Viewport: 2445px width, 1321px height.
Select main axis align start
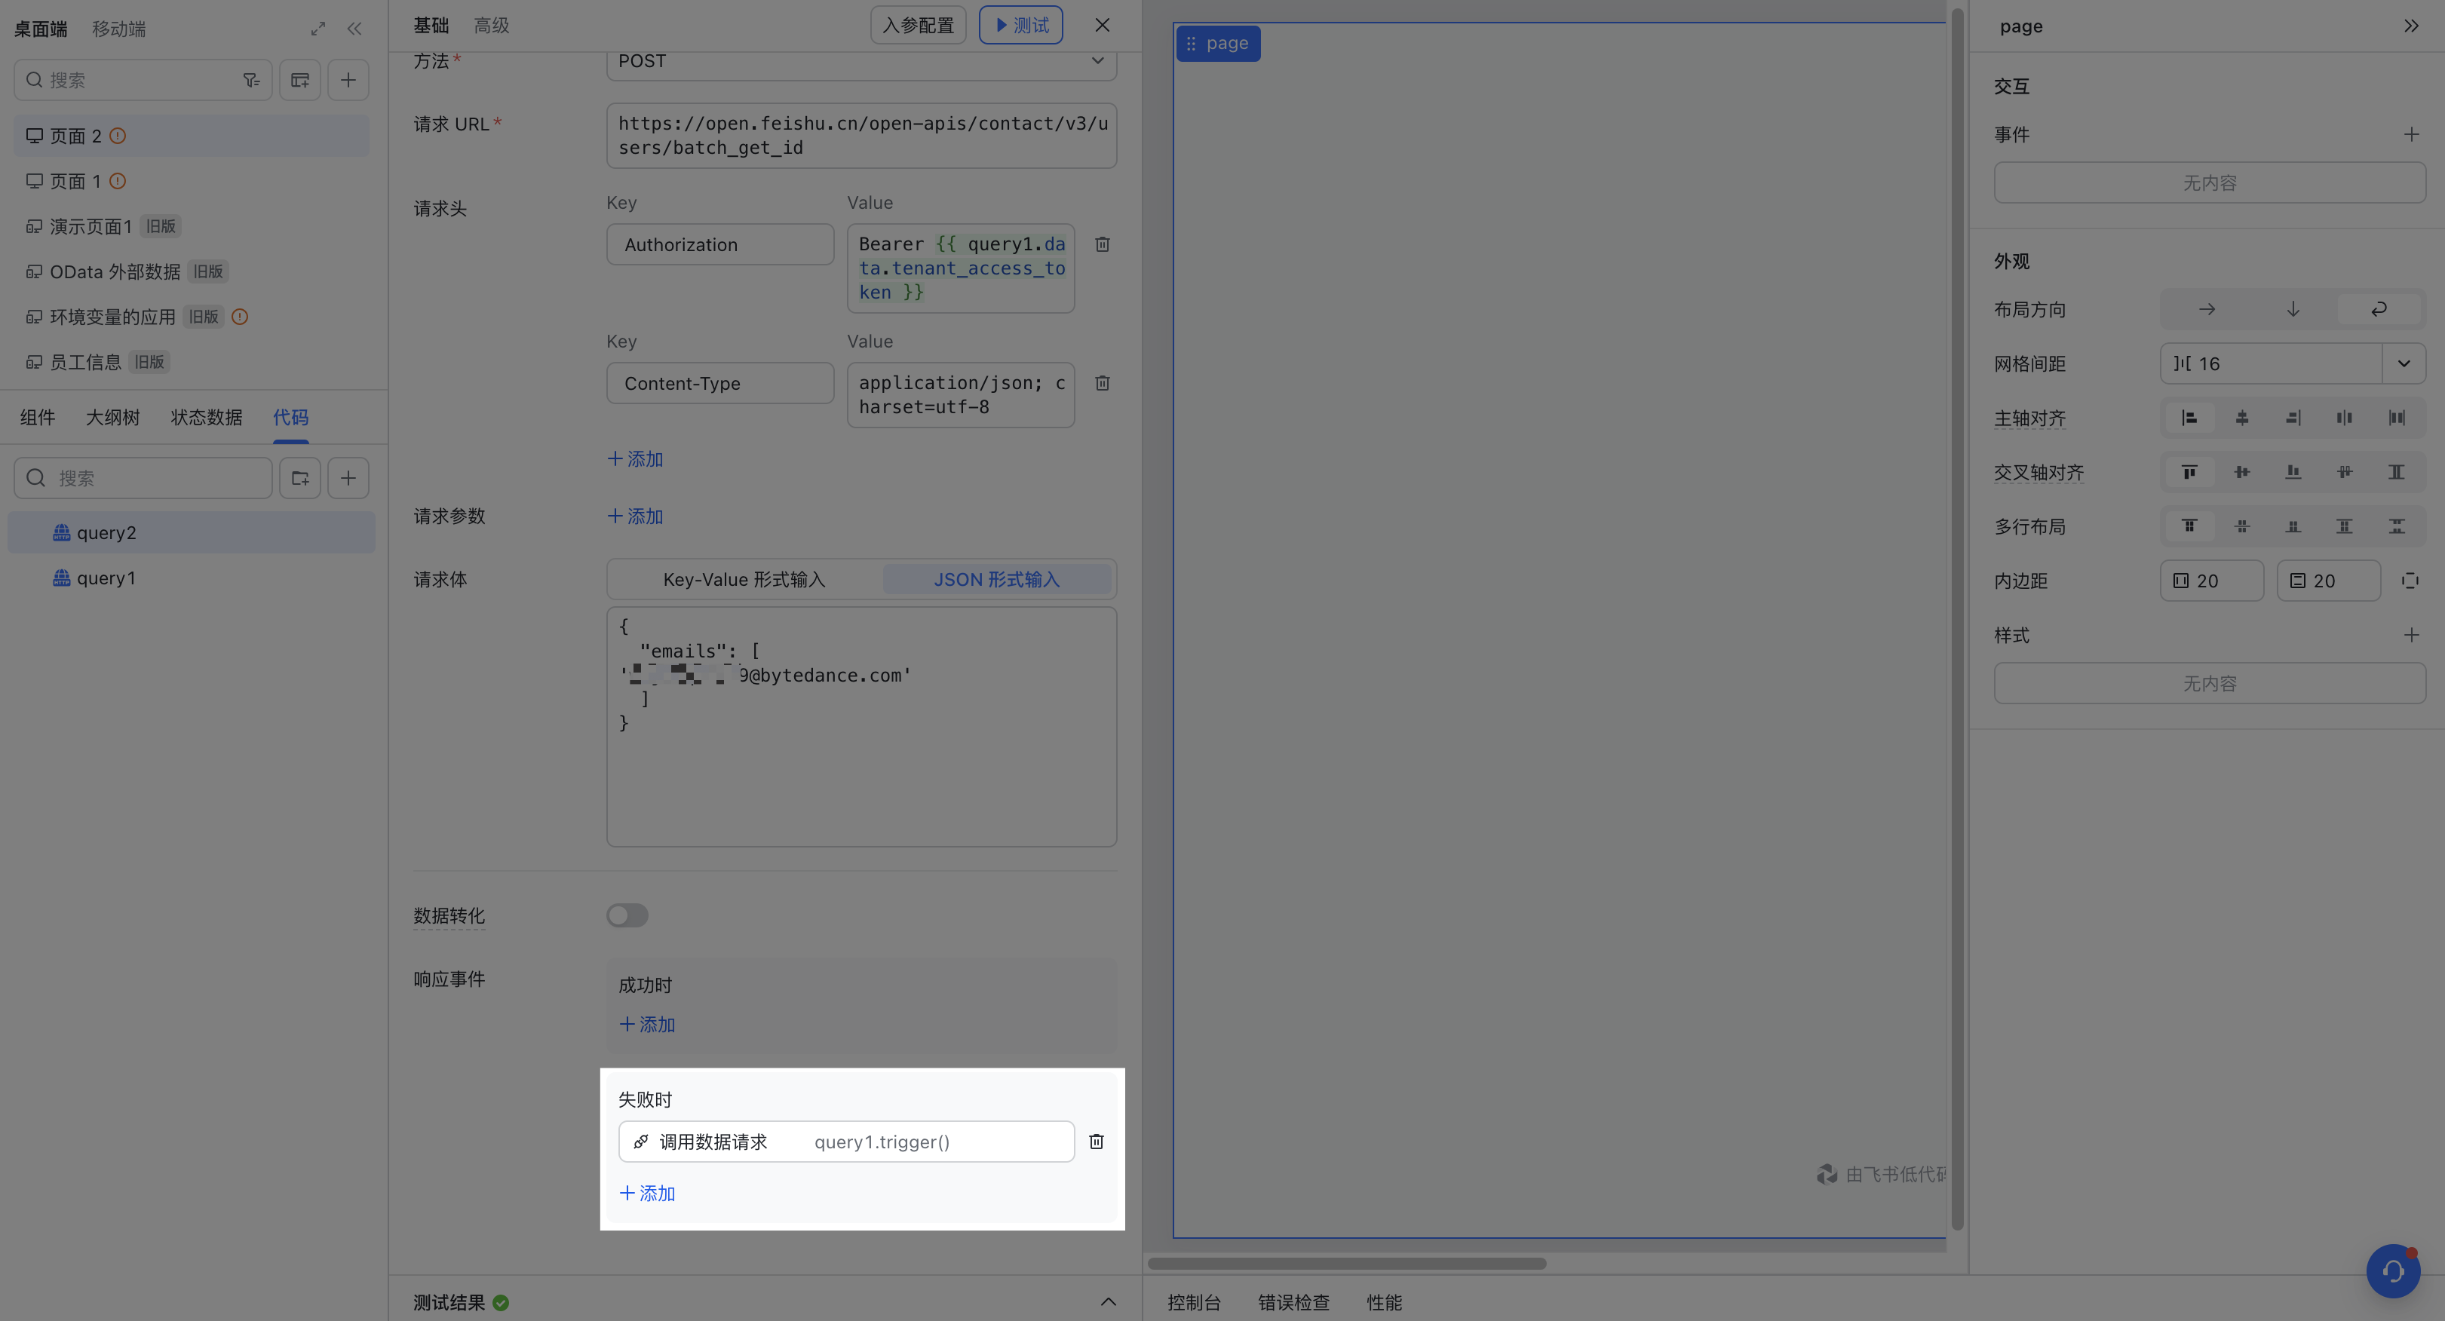2189,418
